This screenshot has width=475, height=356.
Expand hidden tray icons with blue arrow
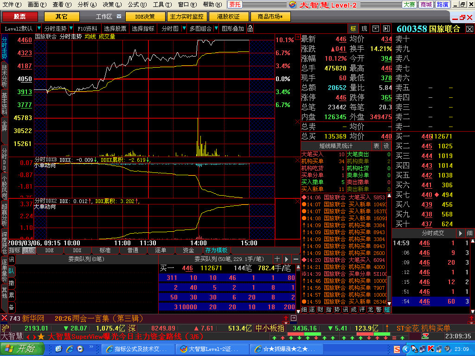click(406, 349)
